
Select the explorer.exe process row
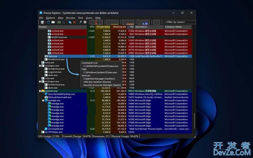(x=115, y=91)
